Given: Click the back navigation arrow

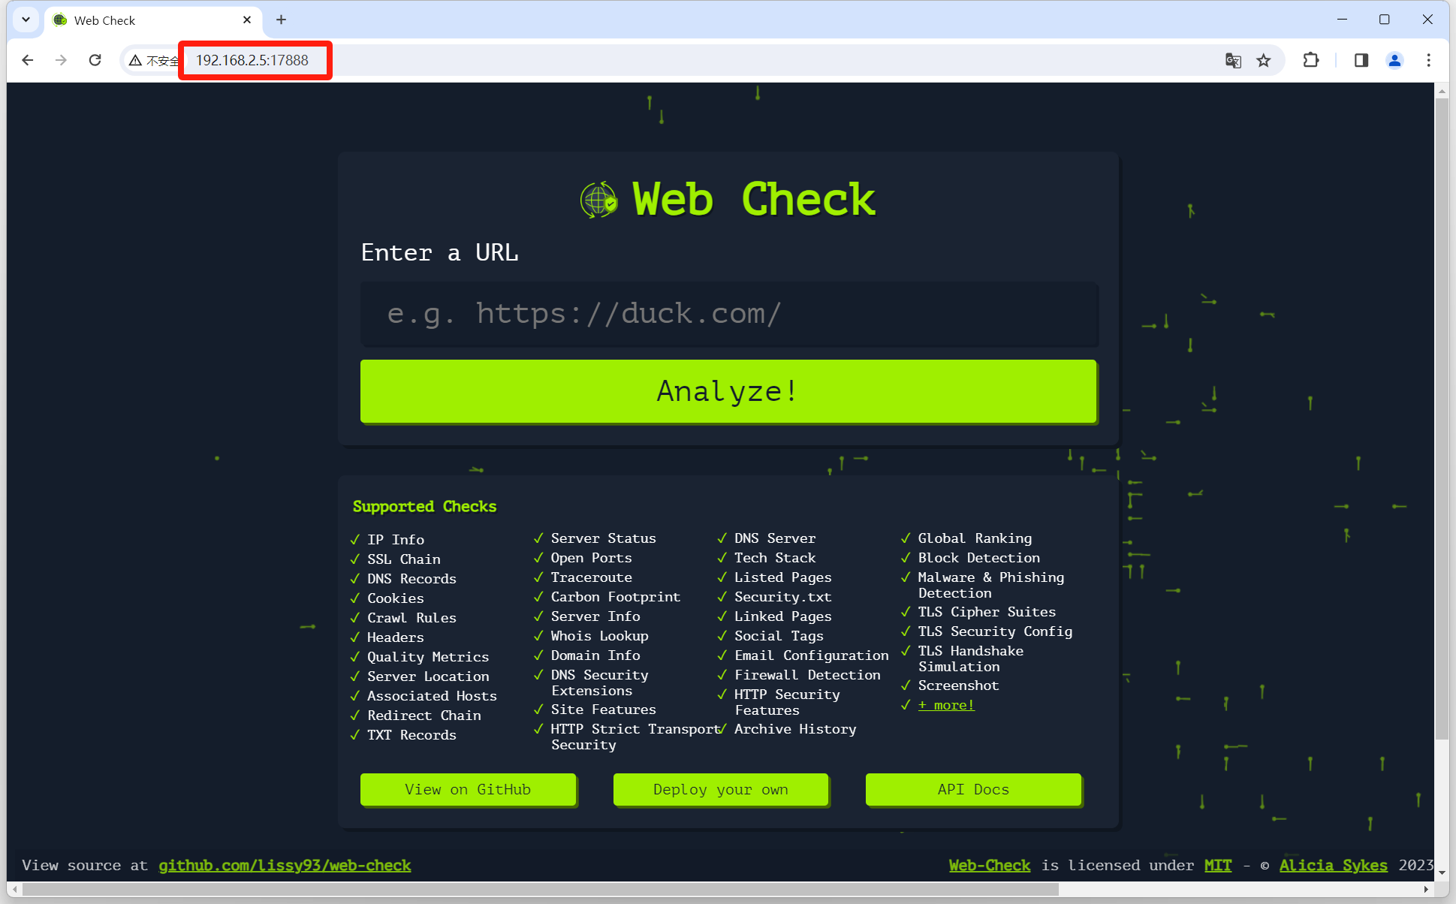Looking at the screenshot, I should 28,60.
